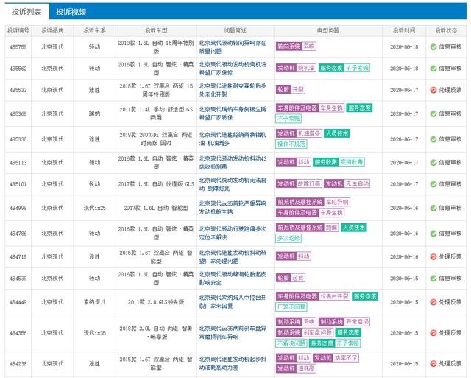The height and width of the screenshot is (378, 471).
Task: Click green status icon for complaint 485369
Action: pos(433,113)
